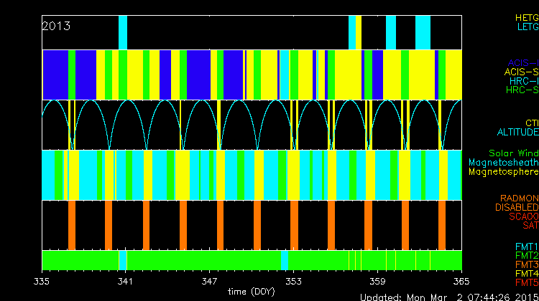The image size is (539, 301).
Task: Select the Solar Wind legend label
Action: 513,153
